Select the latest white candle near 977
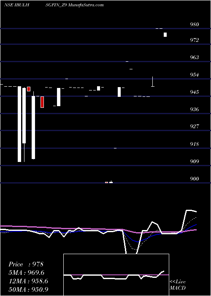The width and height of the screenshot is (211, 296). [x=165, y=35]
